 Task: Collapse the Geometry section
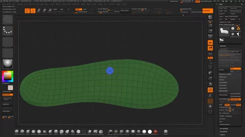(x=224, y=49)
